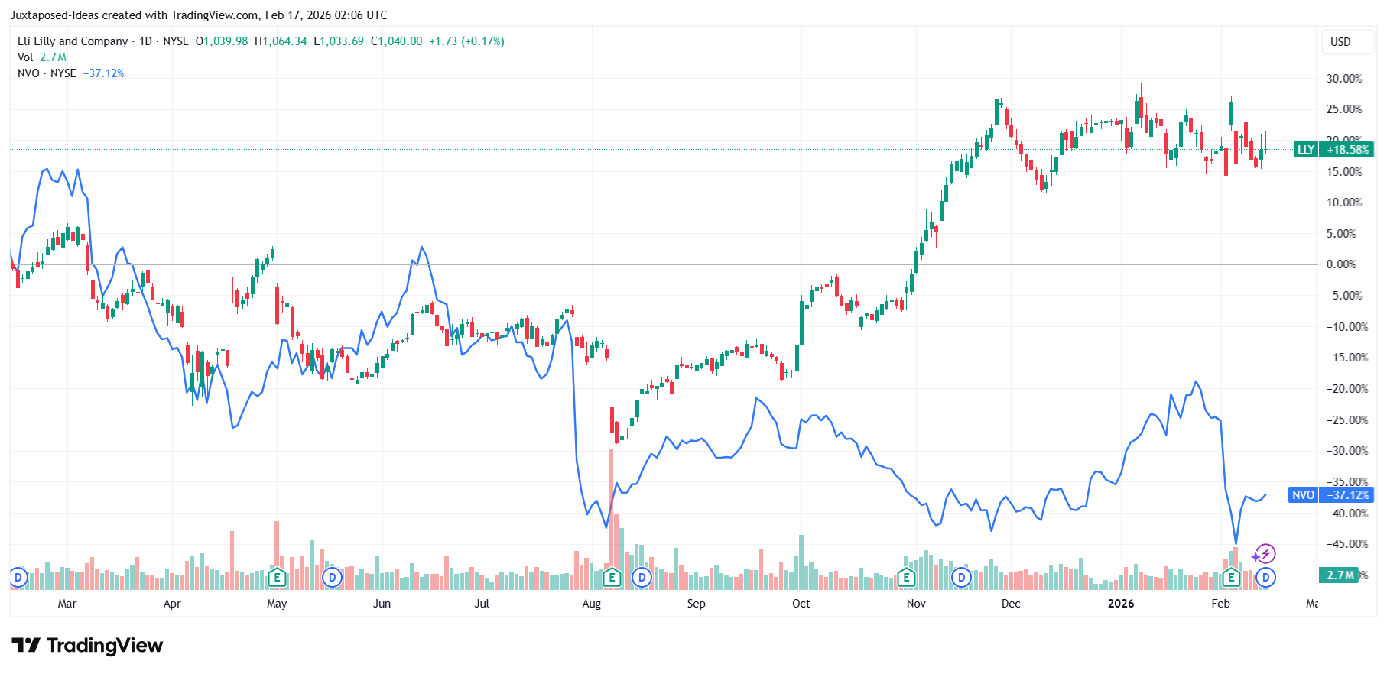Viewport: 1387px width, 674px height.
Task: Open the USD currency selector
Action: (x=1340, y=42)
